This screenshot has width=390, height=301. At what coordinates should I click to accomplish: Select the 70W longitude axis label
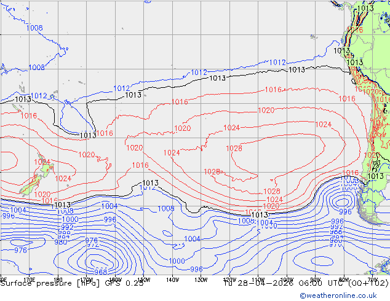pyautogui.click(x=372, y=280)
